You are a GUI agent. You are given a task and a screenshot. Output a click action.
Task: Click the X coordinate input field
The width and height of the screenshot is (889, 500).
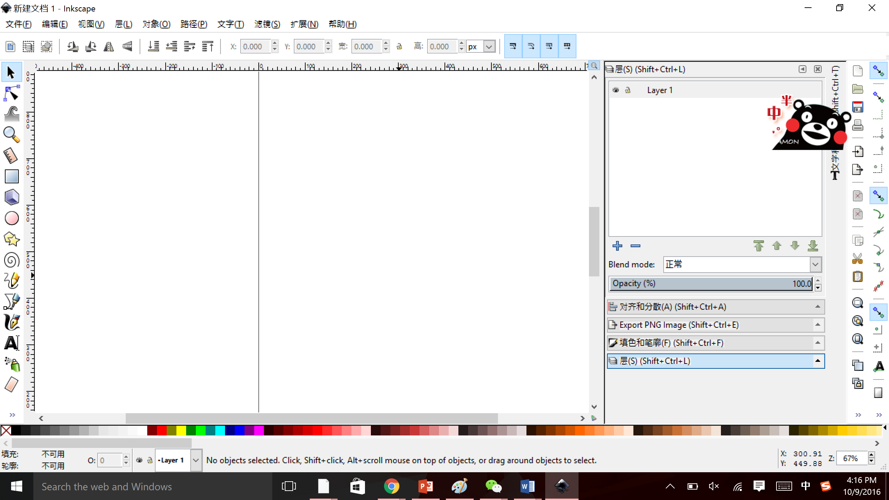coord(256,46)
